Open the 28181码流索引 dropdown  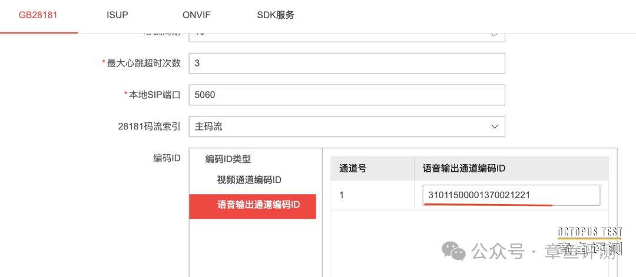(x=347, y=126)
